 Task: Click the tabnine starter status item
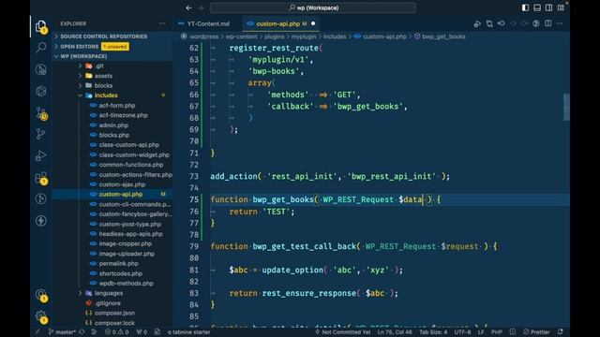tap(189, 332)
